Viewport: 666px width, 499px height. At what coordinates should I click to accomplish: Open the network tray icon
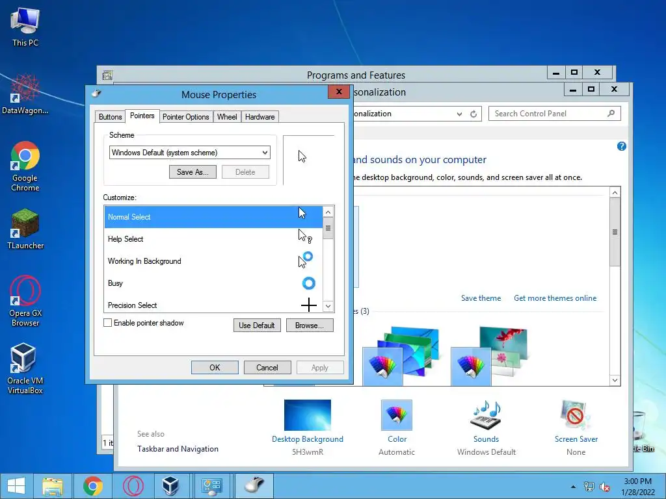pos(589,487)
